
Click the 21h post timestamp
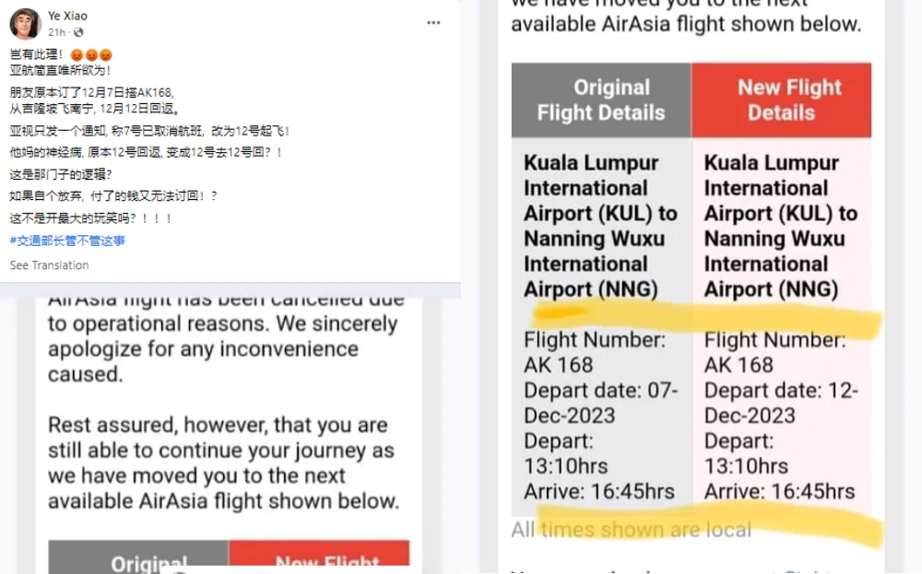point(56,32)
